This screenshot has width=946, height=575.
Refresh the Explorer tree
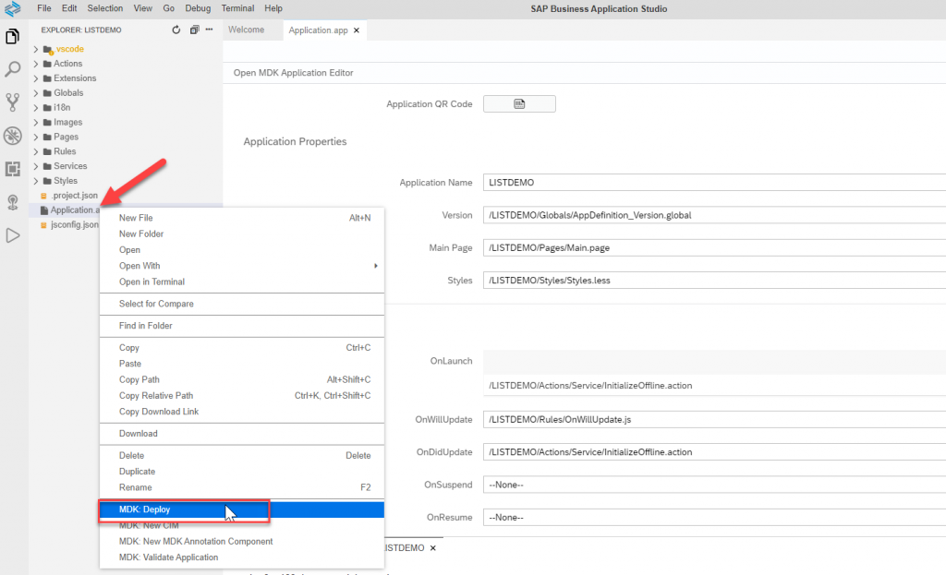176,30
